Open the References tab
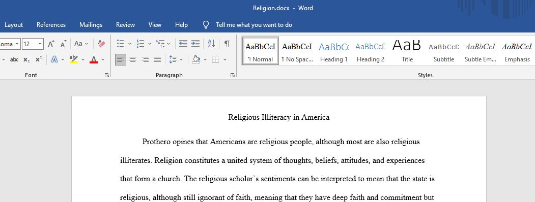 coord(51,25)
